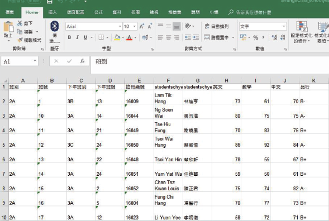Viewport: 329px width, 221px height.
Task: Center cell text horizontally
Action: pos(169,37)
